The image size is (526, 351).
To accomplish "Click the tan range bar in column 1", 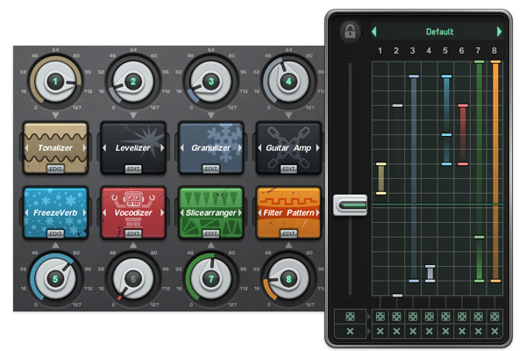I will click(381, 179).
